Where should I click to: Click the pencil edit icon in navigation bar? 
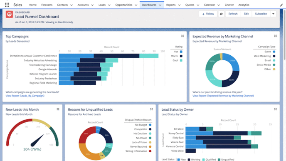pos(281,5)
